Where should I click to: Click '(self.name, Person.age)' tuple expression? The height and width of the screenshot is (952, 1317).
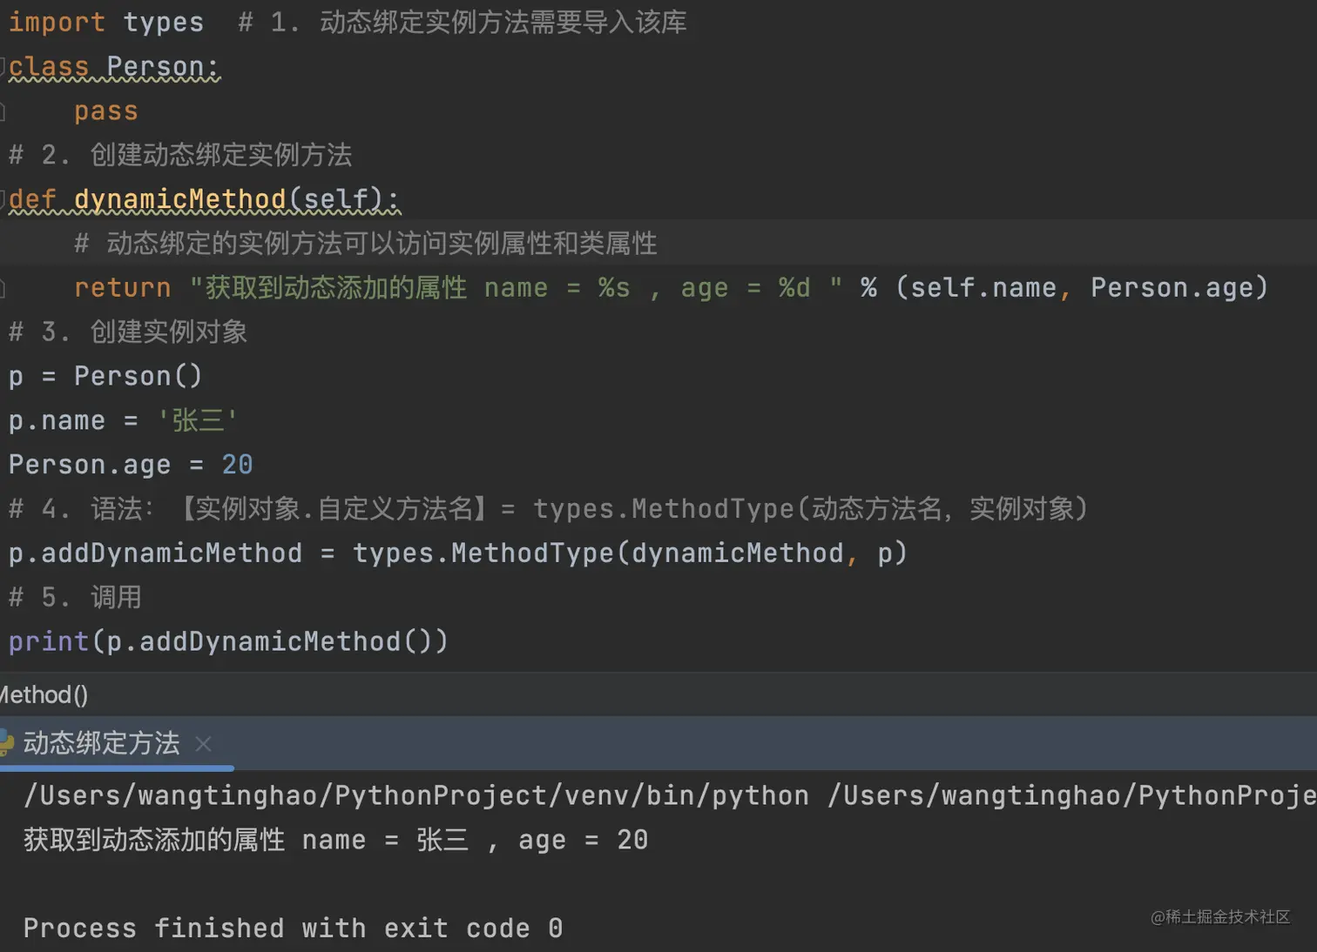click(x=1081, y=288)
